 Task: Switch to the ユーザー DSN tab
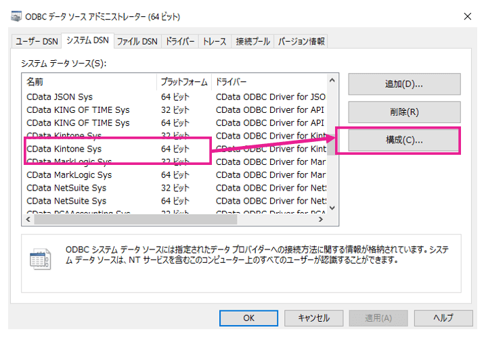37,41
